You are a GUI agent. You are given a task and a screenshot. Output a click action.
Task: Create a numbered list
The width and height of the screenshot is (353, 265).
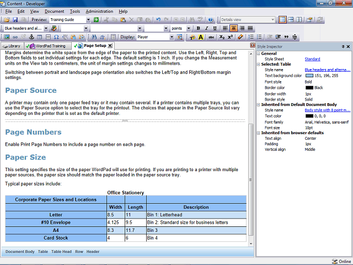click(251, 37)
